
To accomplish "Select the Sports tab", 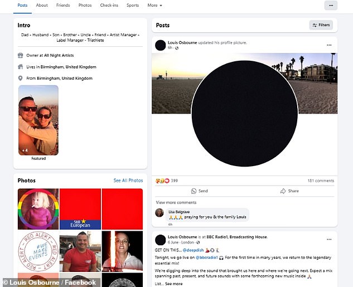I will coord(133,5).
